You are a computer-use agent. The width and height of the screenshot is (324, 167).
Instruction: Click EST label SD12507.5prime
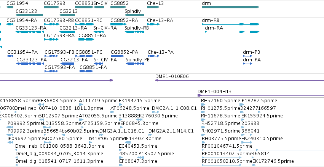[59, 116]
